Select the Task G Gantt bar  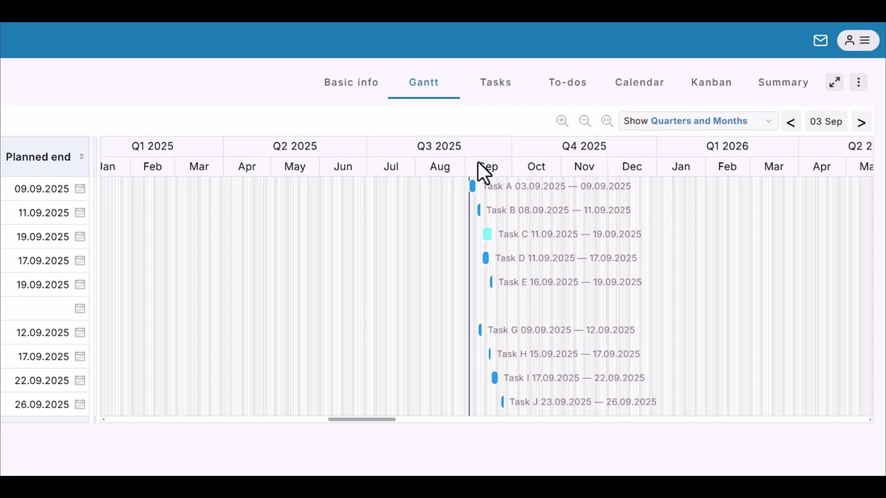click(480, 330)
